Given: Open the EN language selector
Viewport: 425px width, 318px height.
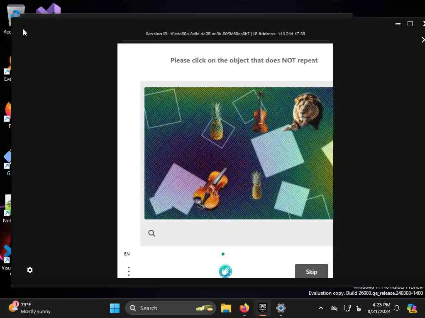Looking at the screenshot, I should click(127, 254).
